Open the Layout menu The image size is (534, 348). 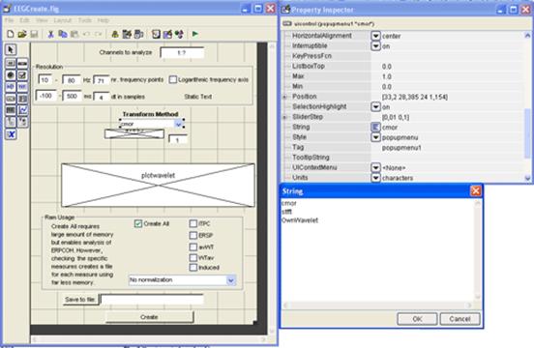pyautogui.click(x=63, y=20)
